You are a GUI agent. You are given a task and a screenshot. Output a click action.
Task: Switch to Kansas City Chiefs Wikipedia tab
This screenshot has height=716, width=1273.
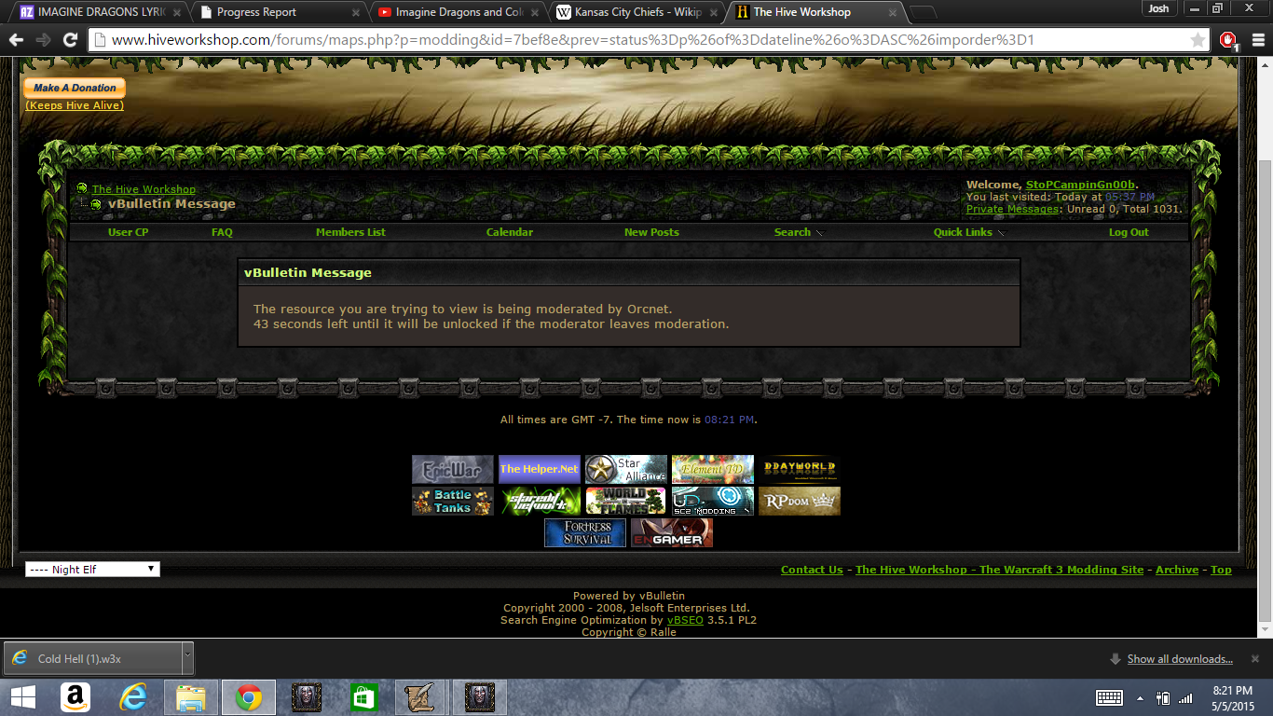point(636,12)
